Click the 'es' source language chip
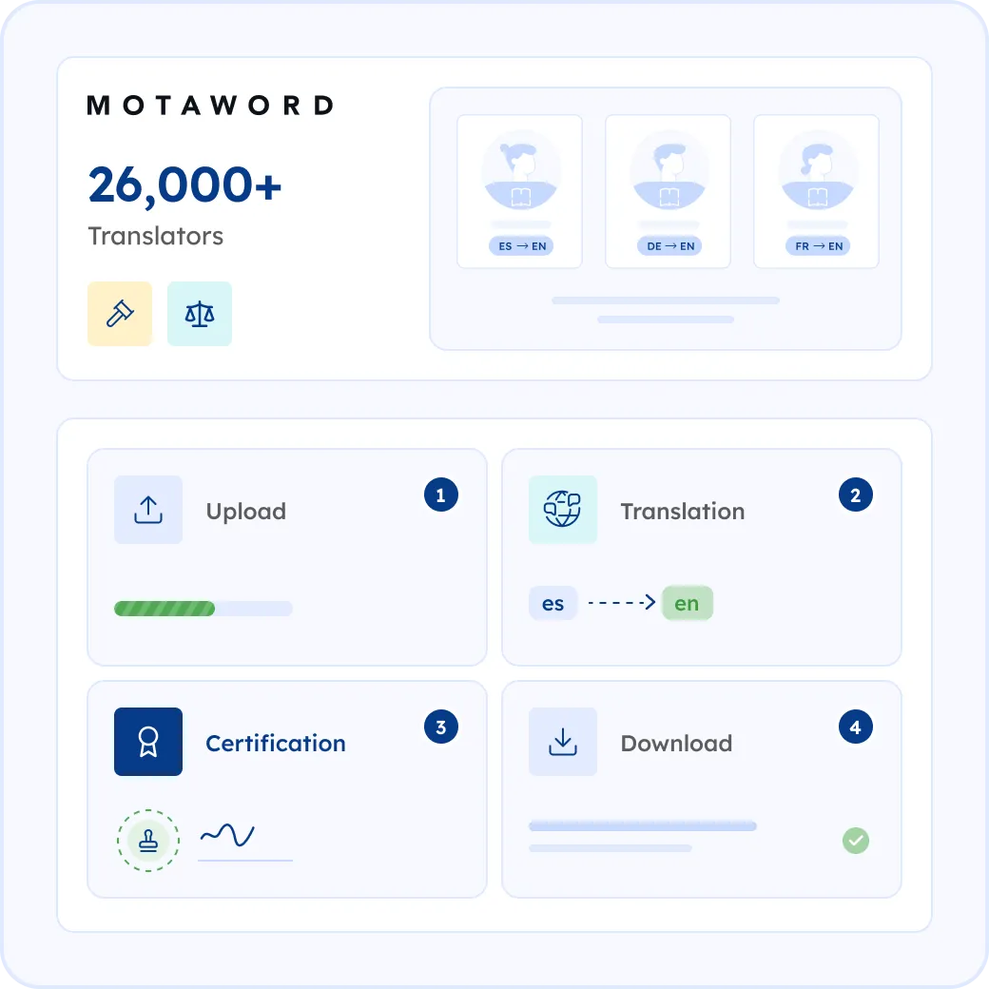 [553, 604]
